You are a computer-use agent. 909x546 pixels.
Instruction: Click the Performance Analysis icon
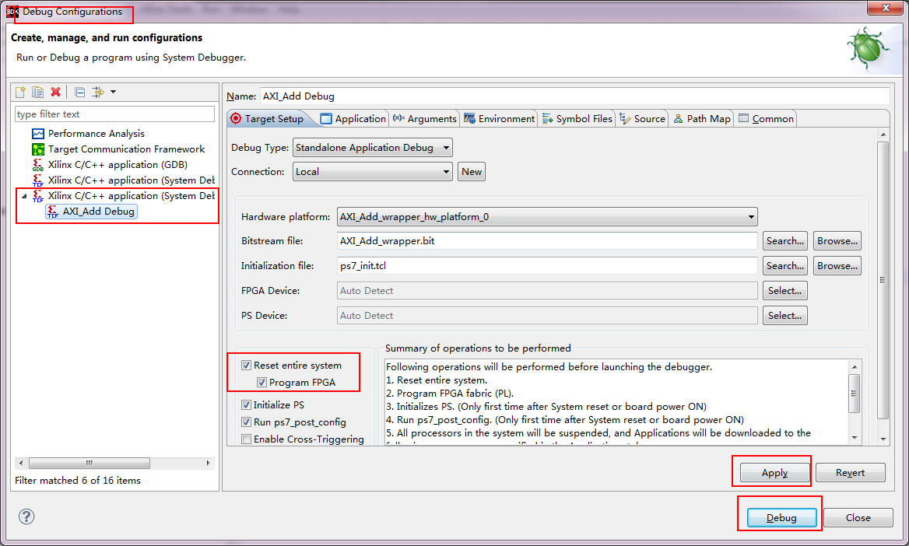(37, 134)
